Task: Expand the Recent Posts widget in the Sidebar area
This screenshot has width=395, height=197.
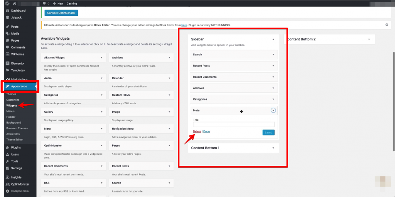Action: [273, 65]
